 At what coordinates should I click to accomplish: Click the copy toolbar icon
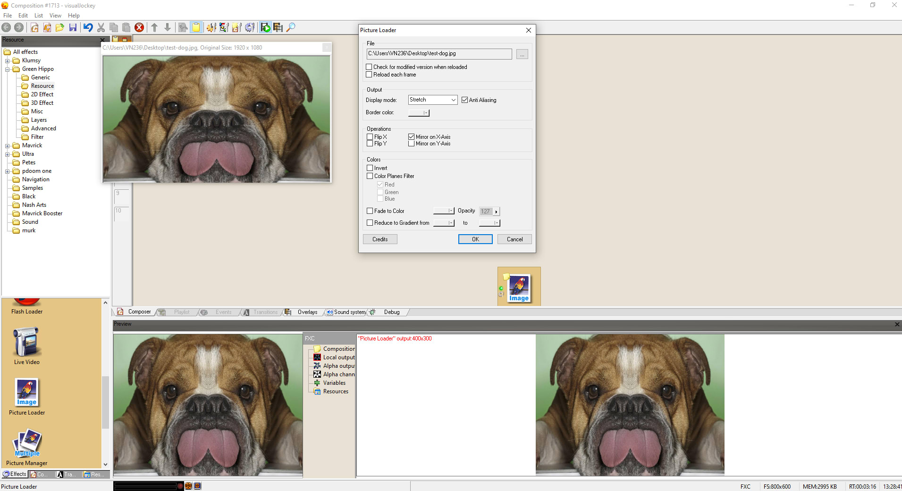pos(114,27)
